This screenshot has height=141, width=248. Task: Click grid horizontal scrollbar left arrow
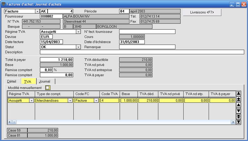(x=10, y=122)
